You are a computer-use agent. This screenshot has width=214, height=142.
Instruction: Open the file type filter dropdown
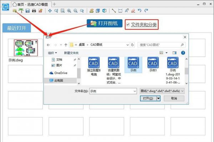(162, 91)
